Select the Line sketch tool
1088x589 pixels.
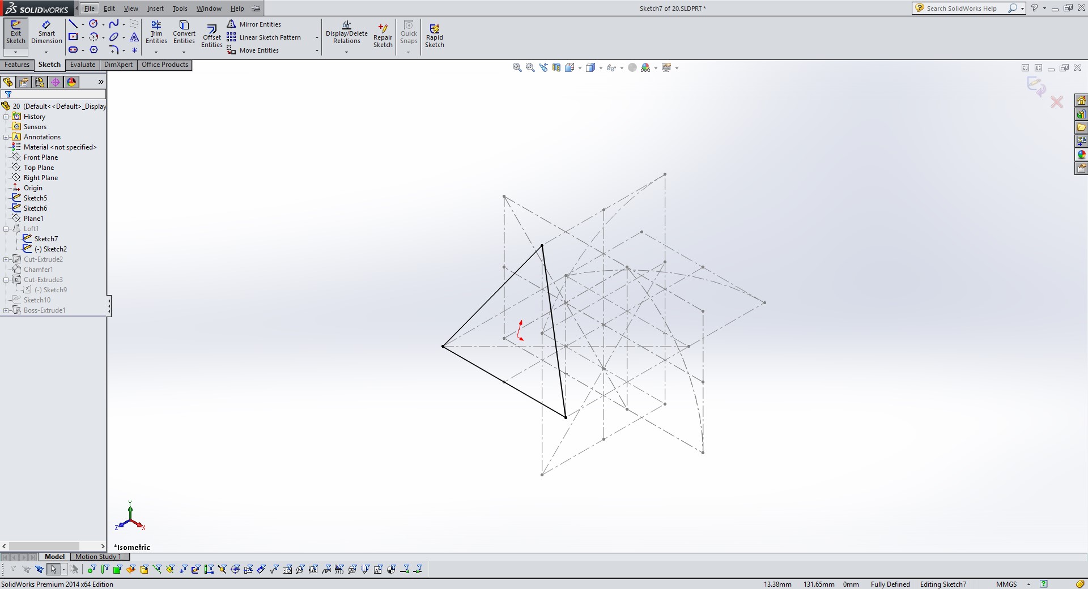point(73,24)
